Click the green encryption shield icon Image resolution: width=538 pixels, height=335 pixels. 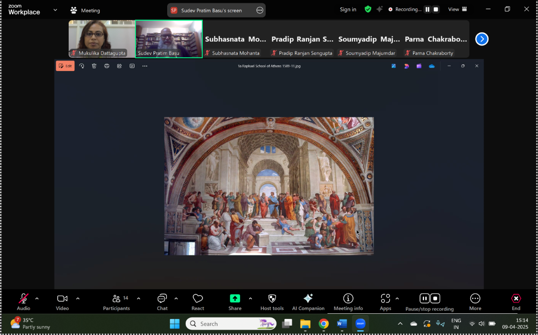tap(368, 9)
